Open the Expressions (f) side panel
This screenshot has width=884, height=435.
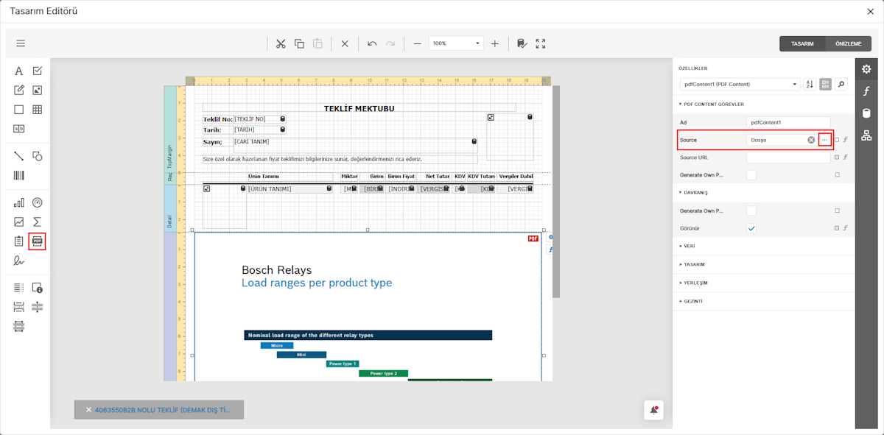[866, 91]
